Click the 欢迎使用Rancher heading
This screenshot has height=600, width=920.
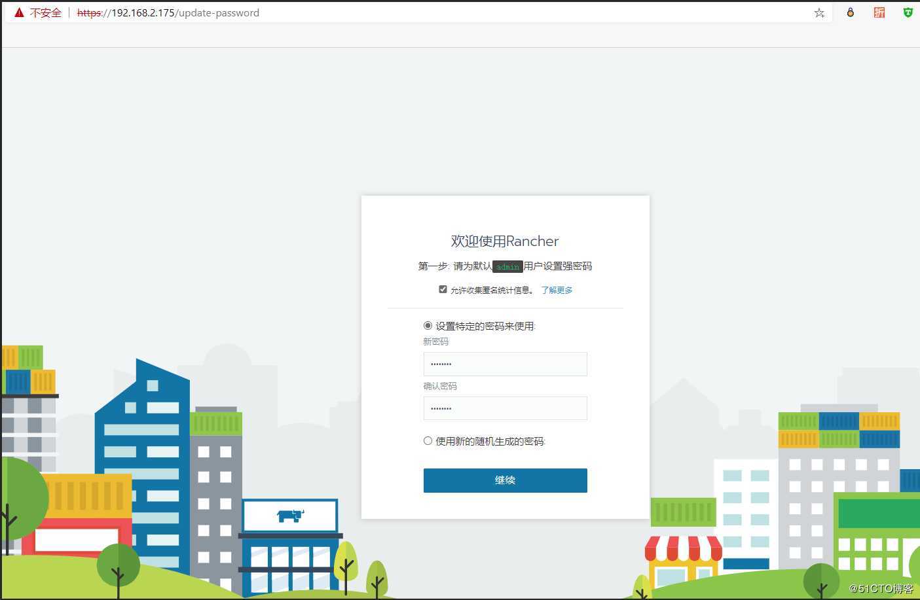[505, 241]
